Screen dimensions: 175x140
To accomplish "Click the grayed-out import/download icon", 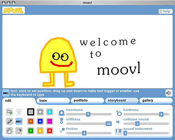I will pyautogui.click(x=19, y=112).
